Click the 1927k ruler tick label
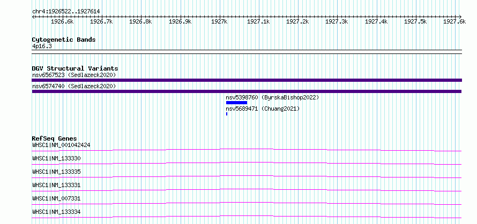This screenshot has width=477, height=224. coord(219,21)
